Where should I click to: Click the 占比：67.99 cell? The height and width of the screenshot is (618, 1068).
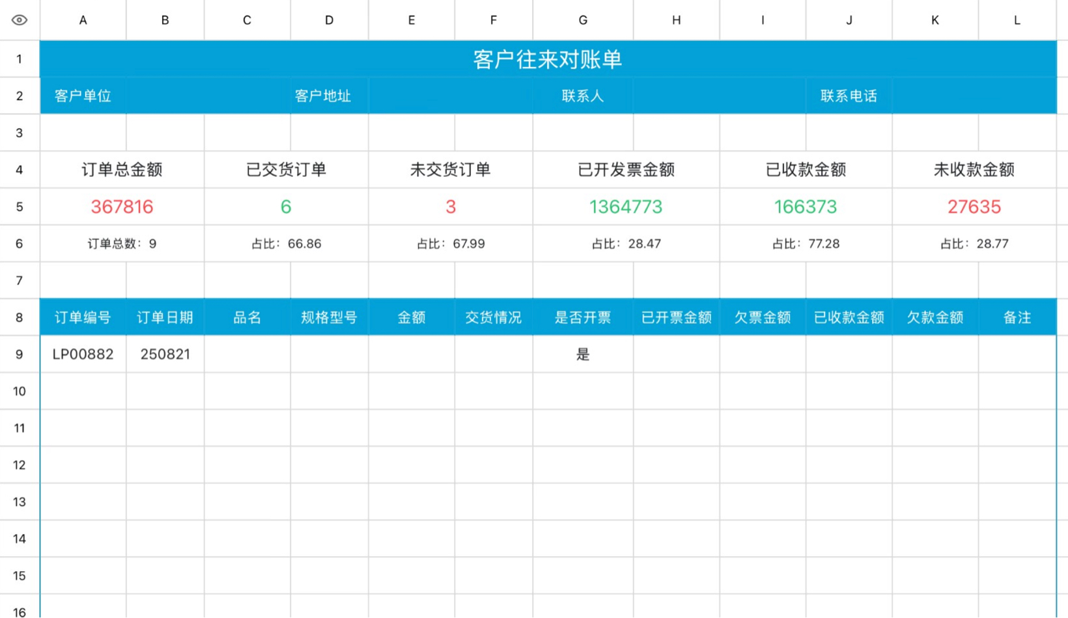451,244
